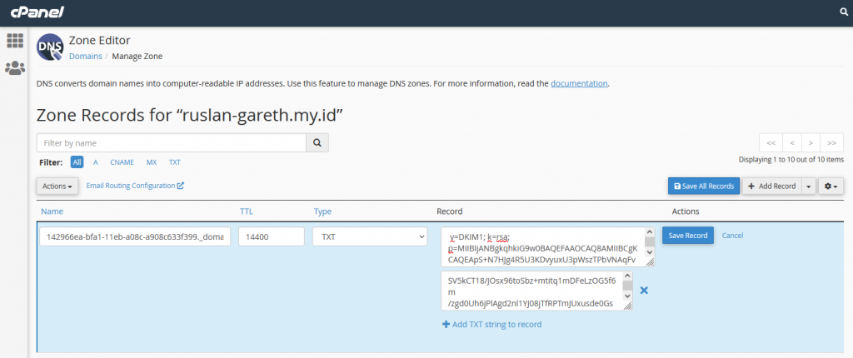Click Add TXT string to record
The height and width of the screenshot is (358, 853).
click(491, 324)
